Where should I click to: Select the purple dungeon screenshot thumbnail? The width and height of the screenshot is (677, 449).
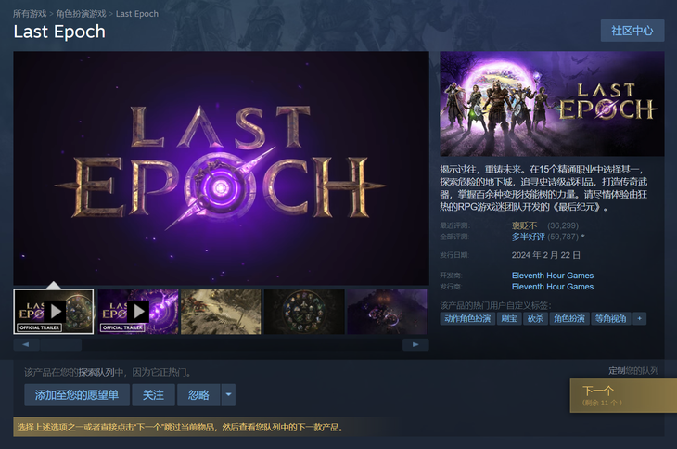pyautogui.click(x=387, y=312)
